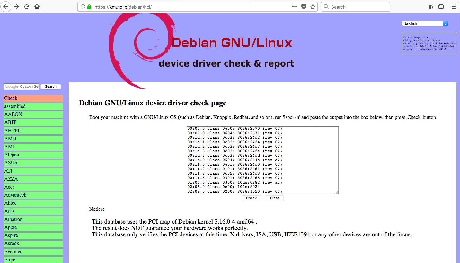Open the browser home page
Image resolution: width=460 pixels, height=263 pixels.
click(x=37, y=7)
